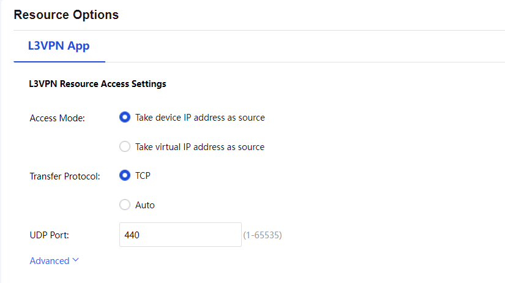Click the blue underline beneath L3VPN App

(59, 62)
